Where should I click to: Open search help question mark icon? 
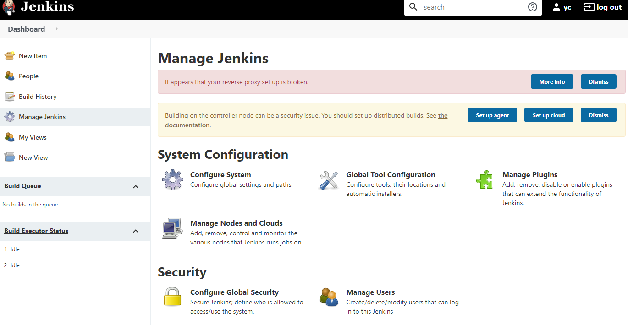(533, 7)
